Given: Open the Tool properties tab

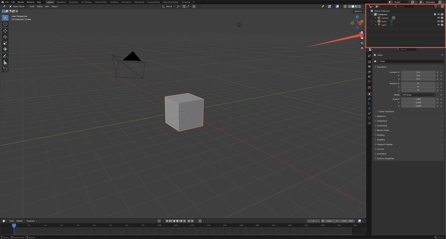Looking at the screenshot, I should click(x=369, y=56).
